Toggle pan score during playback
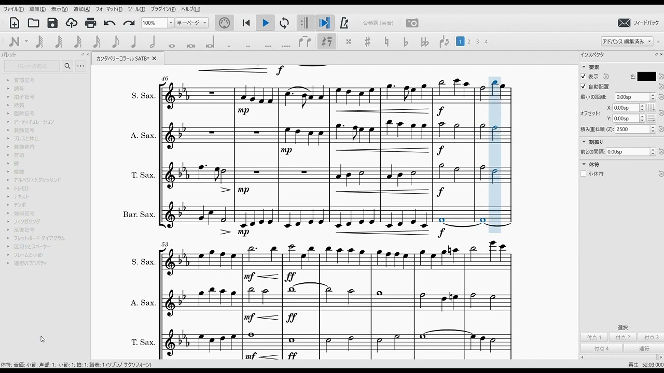 pos(324,23)
